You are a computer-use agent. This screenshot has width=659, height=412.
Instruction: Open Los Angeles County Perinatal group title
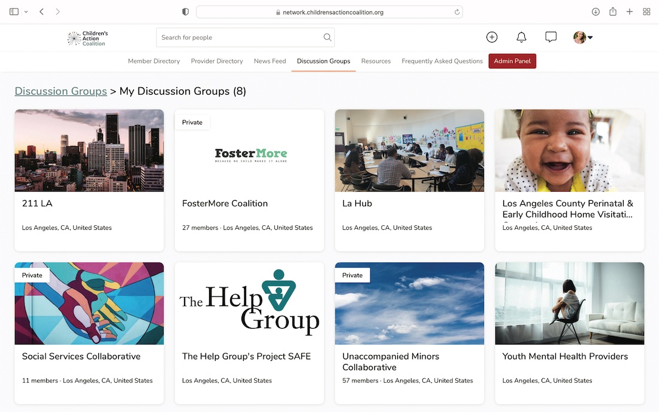(568, 209)
